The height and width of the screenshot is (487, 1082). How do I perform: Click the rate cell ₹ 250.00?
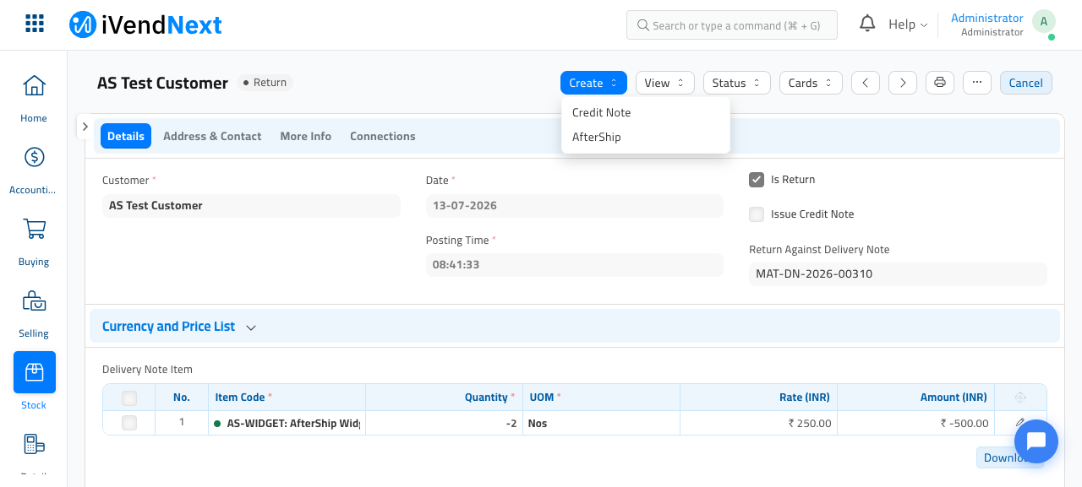(758, 423)
